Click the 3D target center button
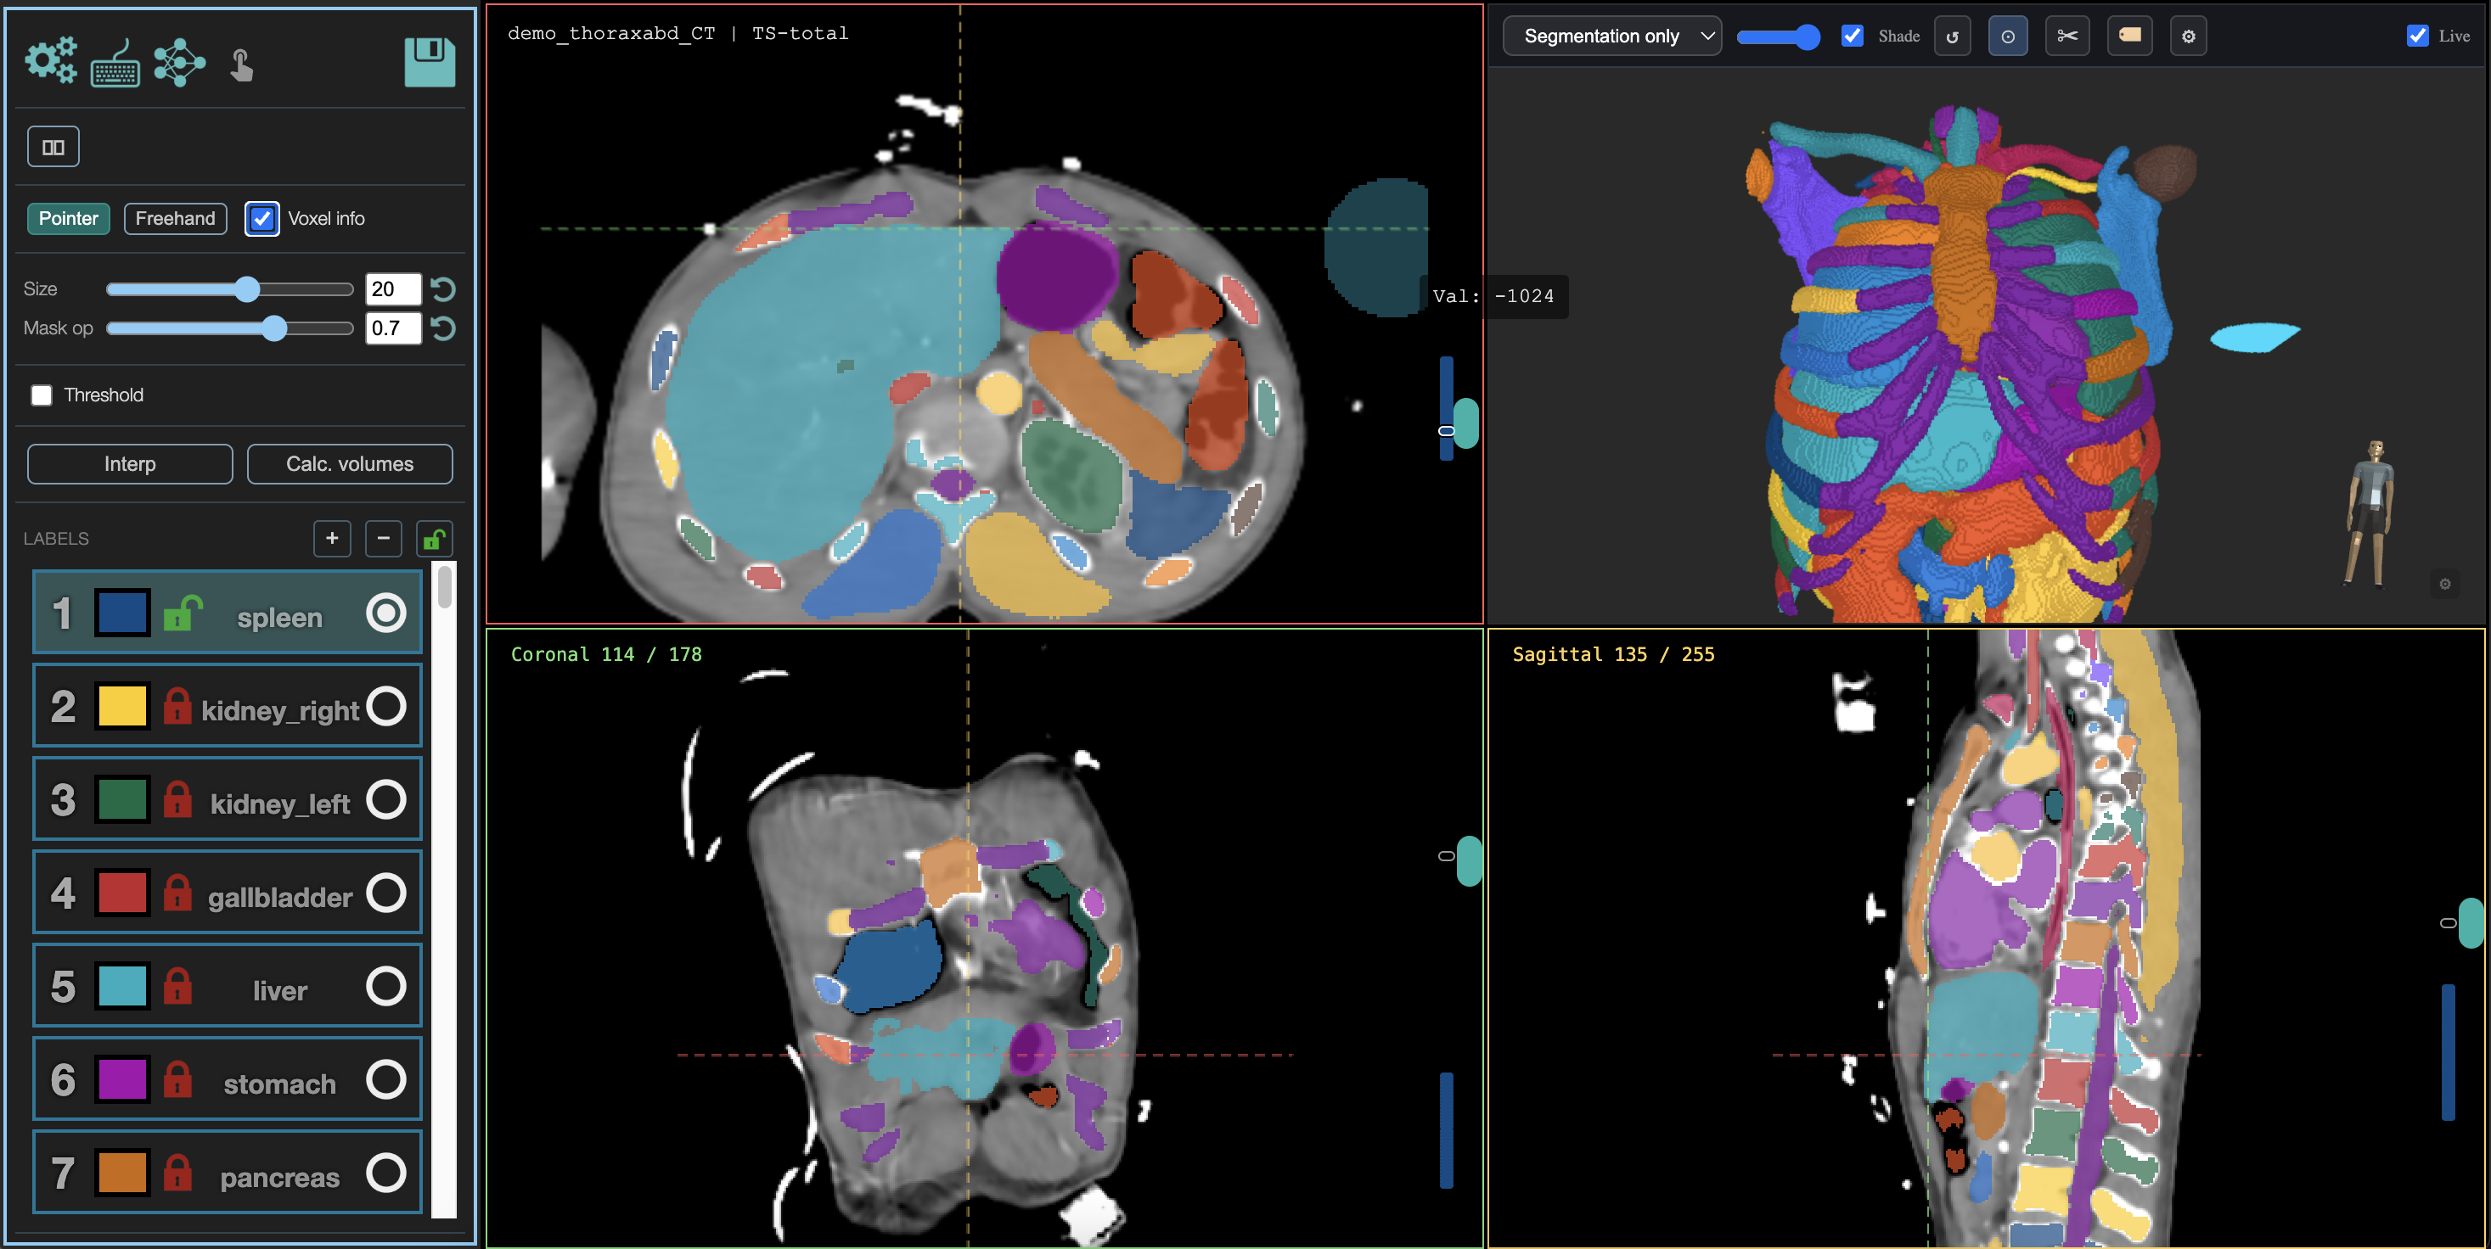The width and height of the screenshot is (2491, 1249). (2009, 36)
